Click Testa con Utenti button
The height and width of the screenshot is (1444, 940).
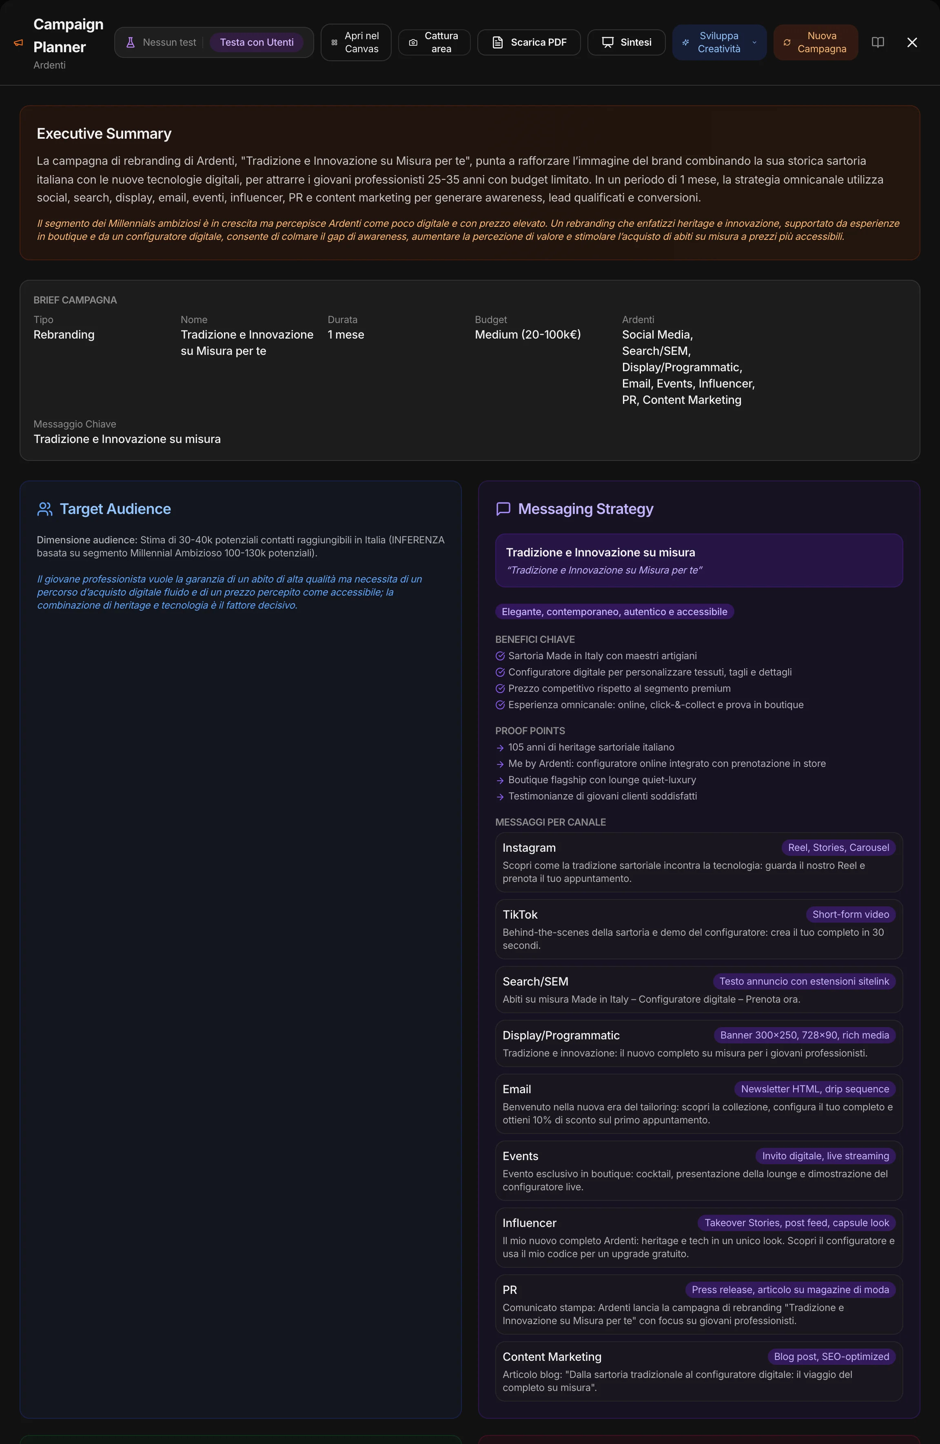coord(257,42)
